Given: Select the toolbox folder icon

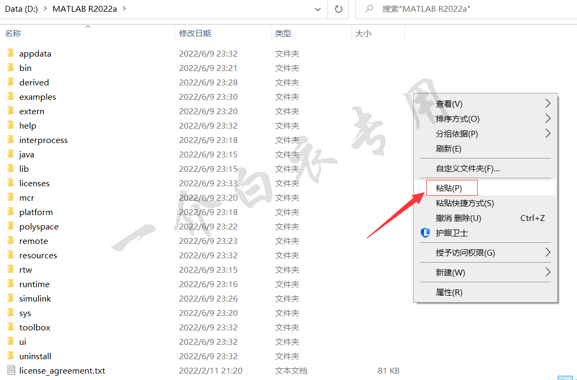Looking at the screenshot, I should point(11,327).
